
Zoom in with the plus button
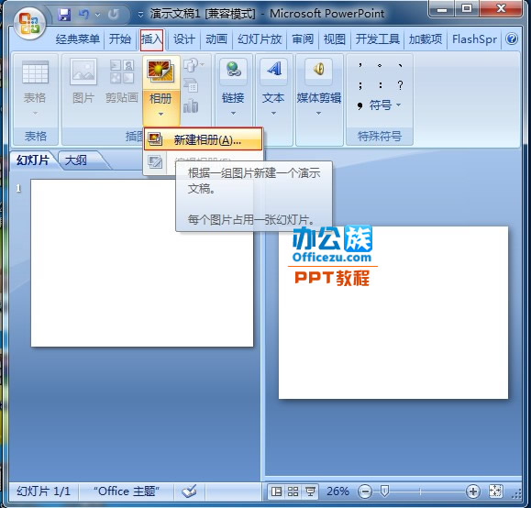click(x=472, y=491)
